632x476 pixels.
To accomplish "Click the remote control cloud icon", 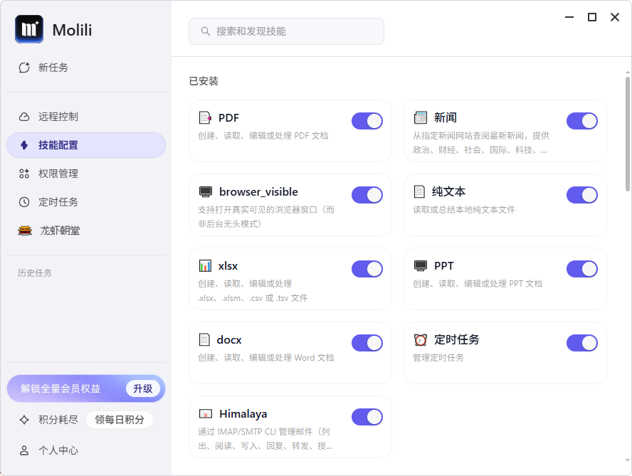I will point(24,117).
